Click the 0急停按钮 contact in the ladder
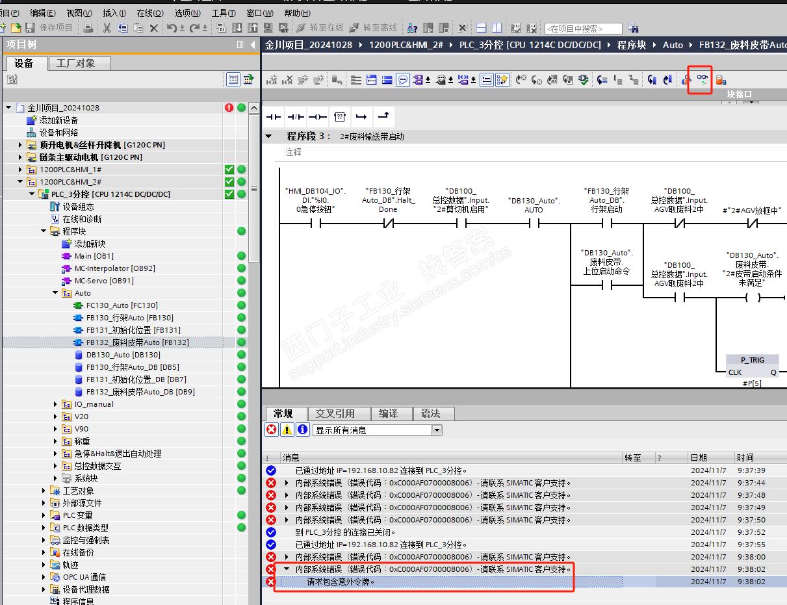 click(x=315, y=224)
